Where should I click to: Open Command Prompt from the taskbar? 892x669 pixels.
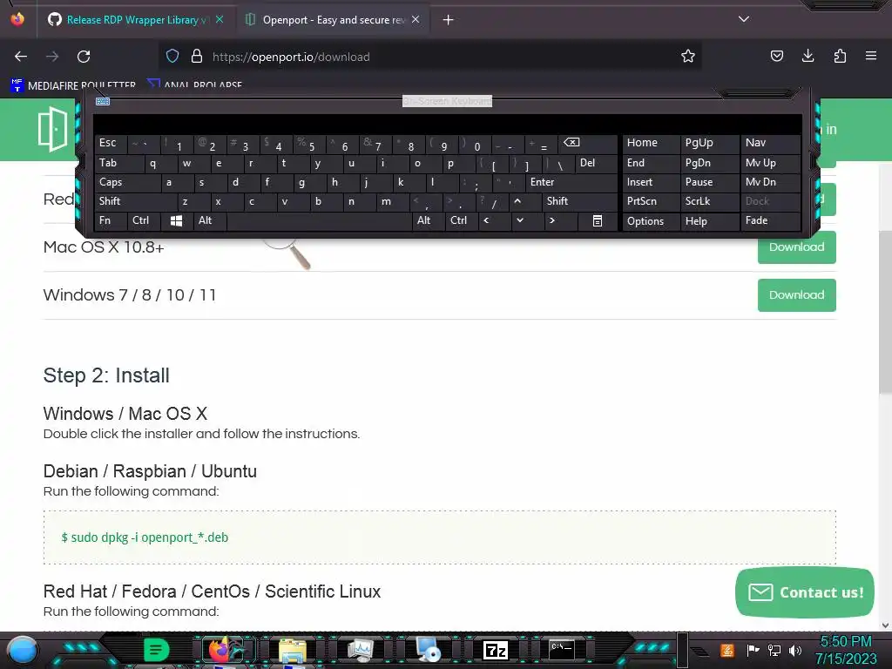[562, 649]
